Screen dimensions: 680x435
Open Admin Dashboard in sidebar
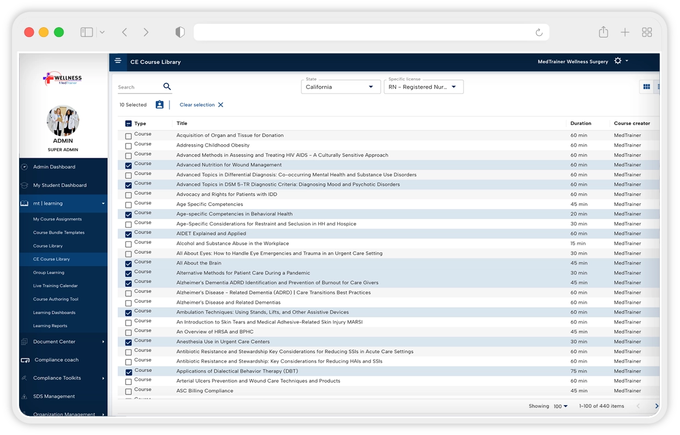click(x=54, y=167)
